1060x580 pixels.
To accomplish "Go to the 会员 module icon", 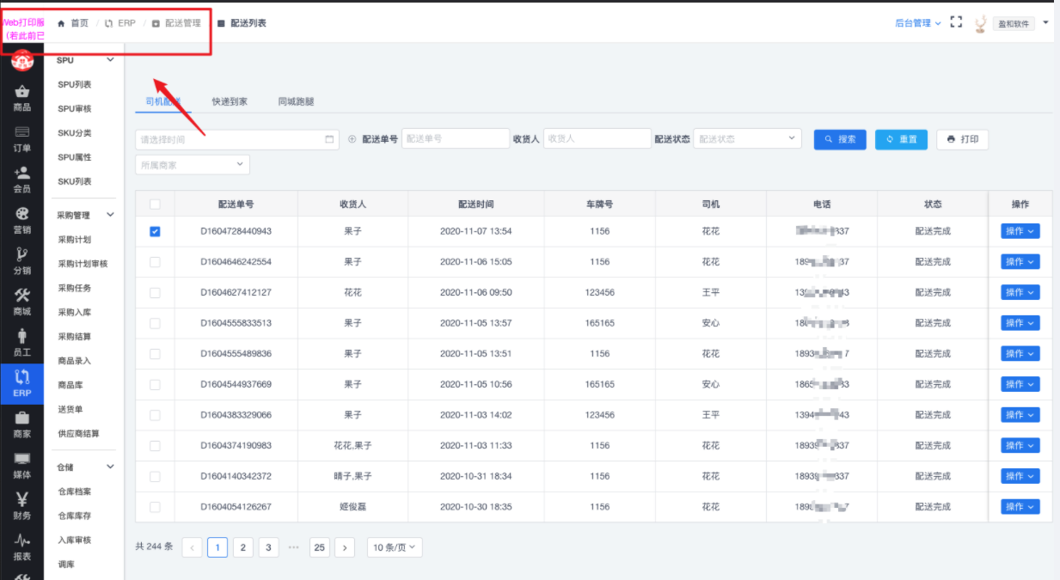I will [x=22, y=180].
